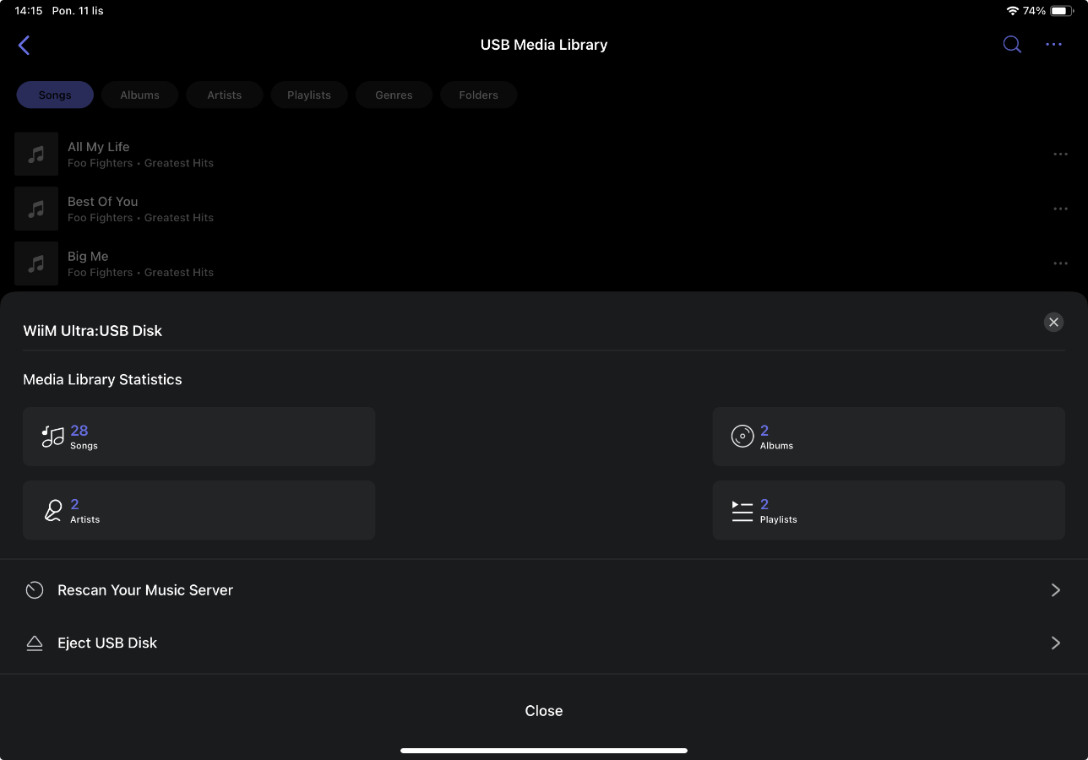The width and height of the screenshot is (1088, 760).
Task: Click the WiiM Ultra:USB Disk title
Action: 93,331
